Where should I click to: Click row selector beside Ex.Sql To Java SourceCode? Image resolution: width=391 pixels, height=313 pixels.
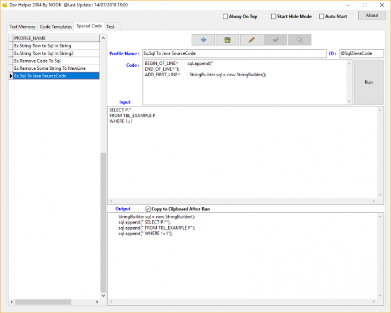point(11,76)
